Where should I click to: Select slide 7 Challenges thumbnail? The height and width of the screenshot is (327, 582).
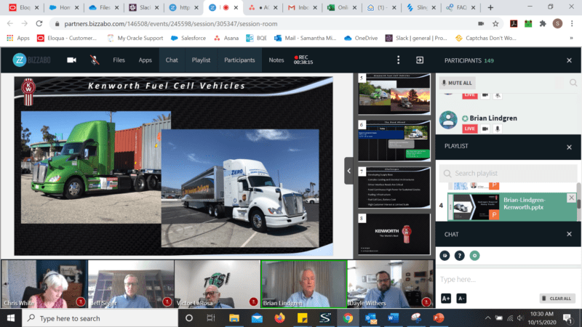[394, 187]
